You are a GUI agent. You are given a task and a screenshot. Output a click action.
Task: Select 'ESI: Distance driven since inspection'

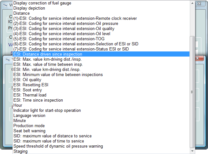(101, 54)
